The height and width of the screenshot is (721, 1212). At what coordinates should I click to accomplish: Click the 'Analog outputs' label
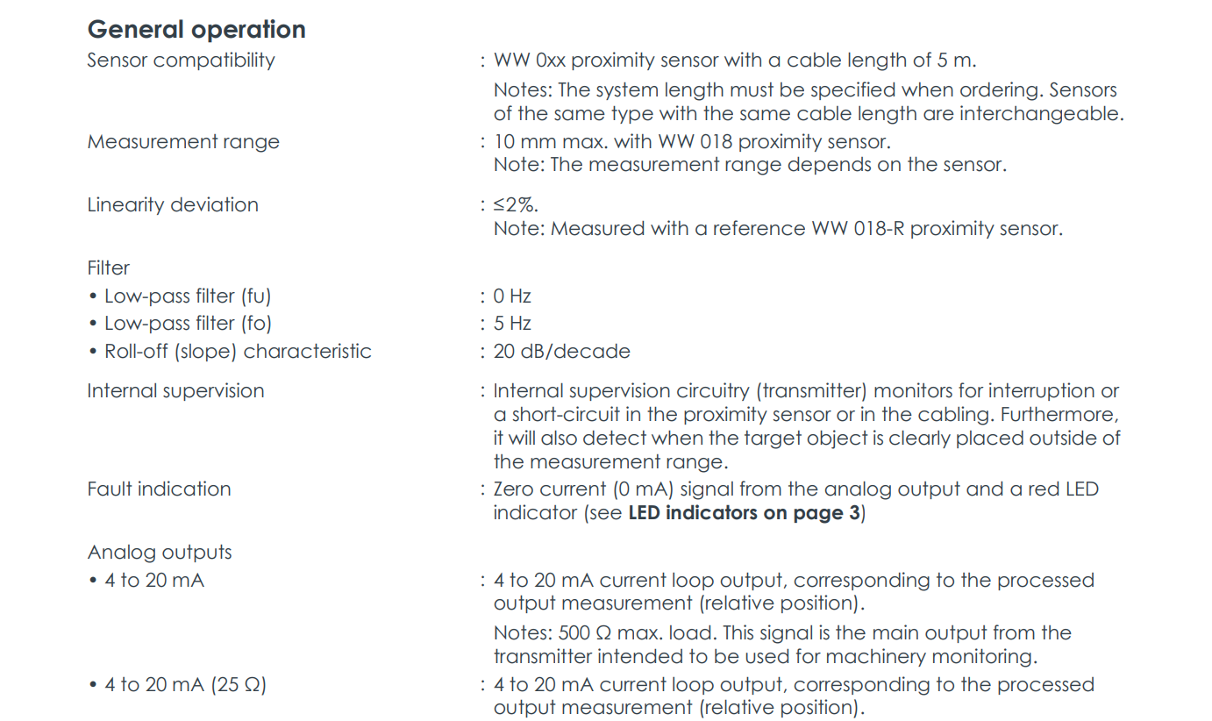[160, 553]
